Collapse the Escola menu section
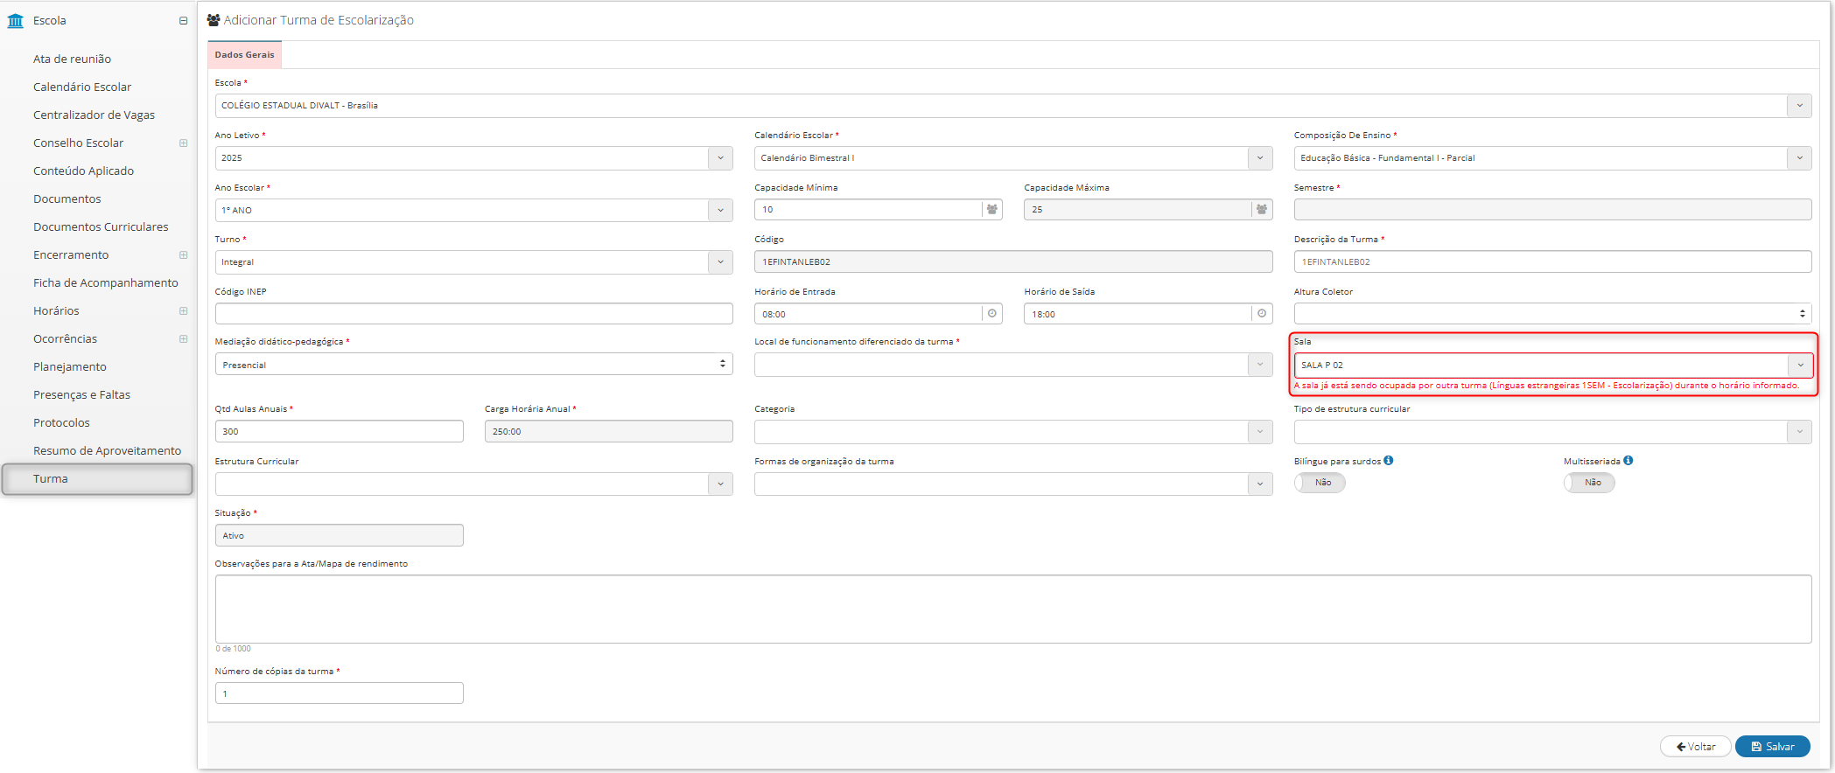 click(183, 20)
